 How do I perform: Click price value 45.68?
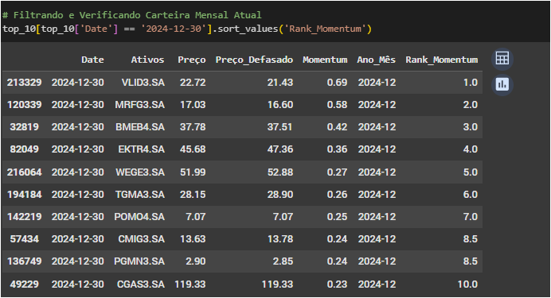[193, 149]
